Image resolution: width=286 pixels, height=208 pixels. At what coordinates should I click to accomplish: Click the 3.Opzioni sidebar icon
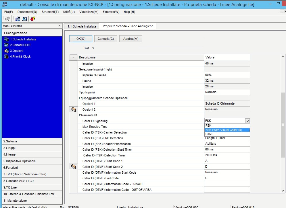[x=6, y=51]
